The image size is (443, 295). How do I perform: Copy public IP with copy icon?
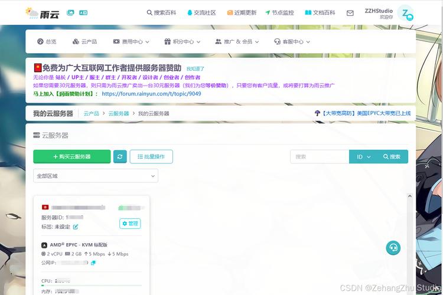93,263
